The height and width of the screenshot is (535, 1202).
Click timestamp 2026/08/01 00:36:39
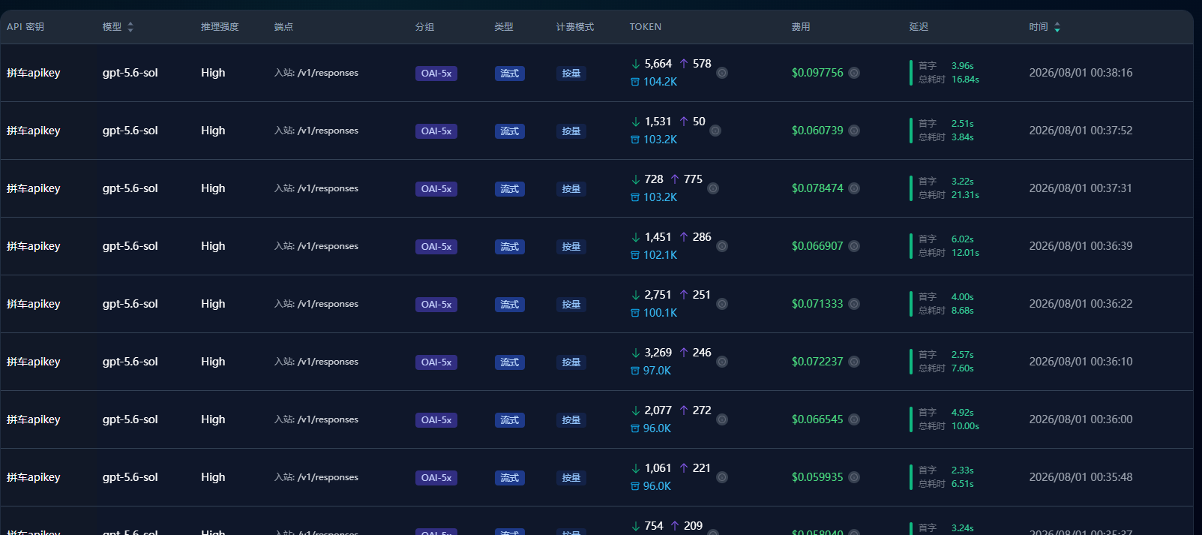click(1081, 246)
